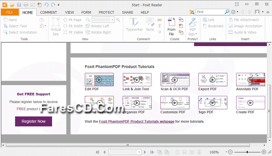Click the zoom out magnifier icon

[88, 20]
